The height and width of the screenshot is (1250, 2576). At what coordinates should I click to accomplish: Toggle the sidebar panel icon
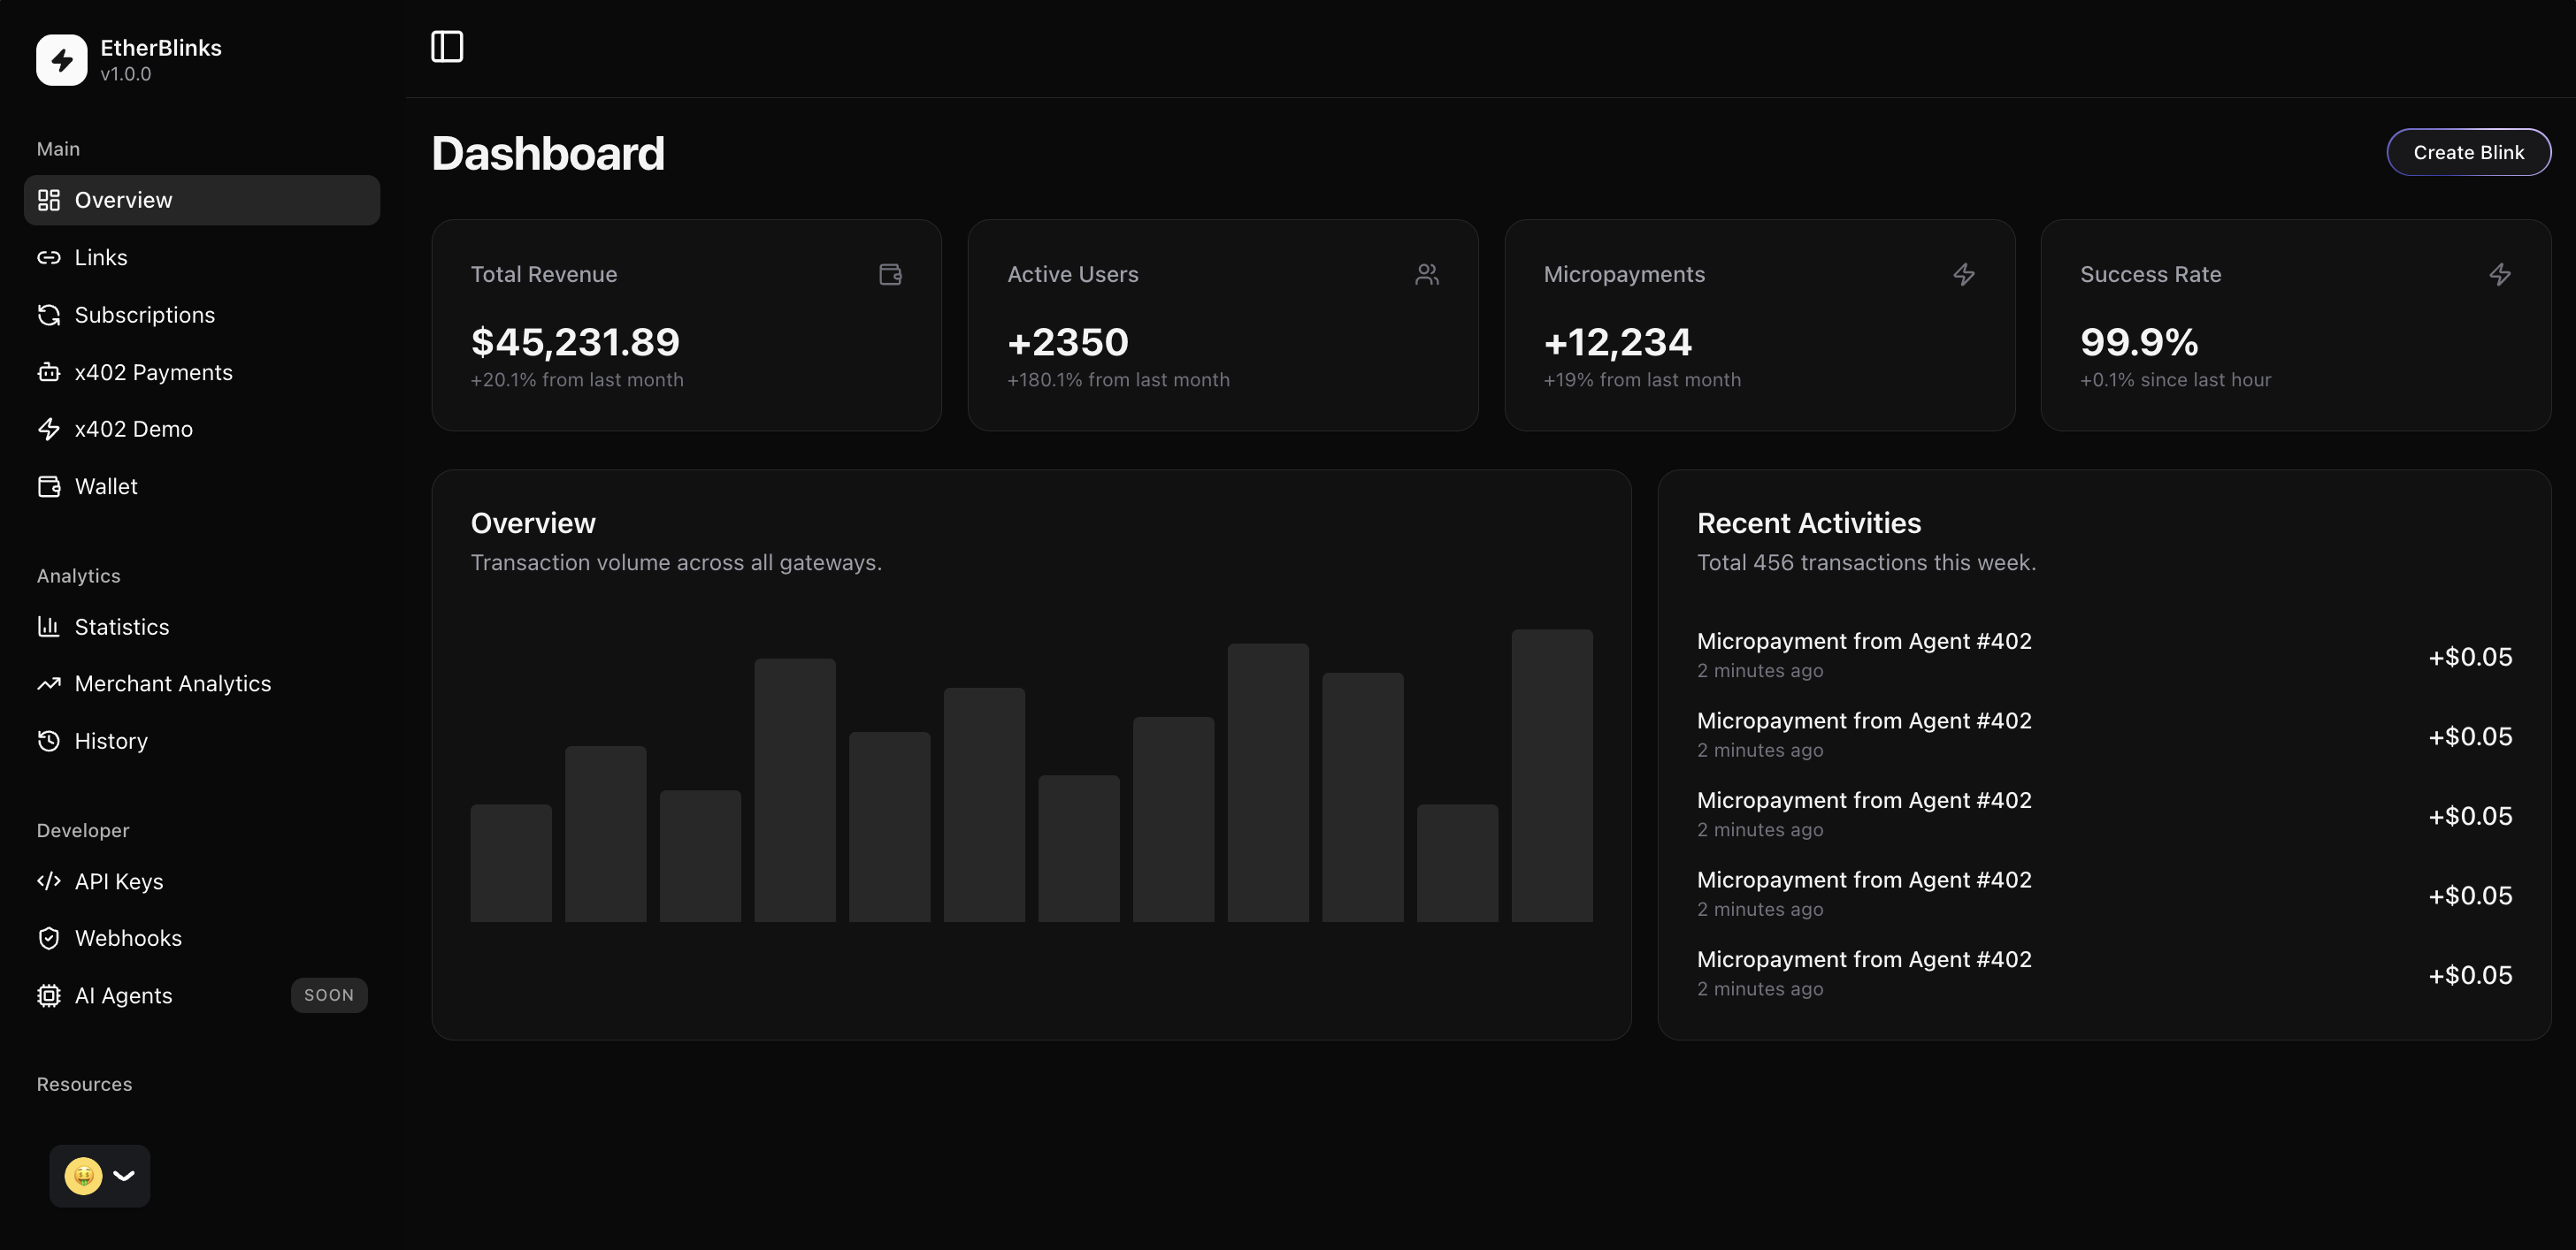pyautogui.click(x=447, y=47)
